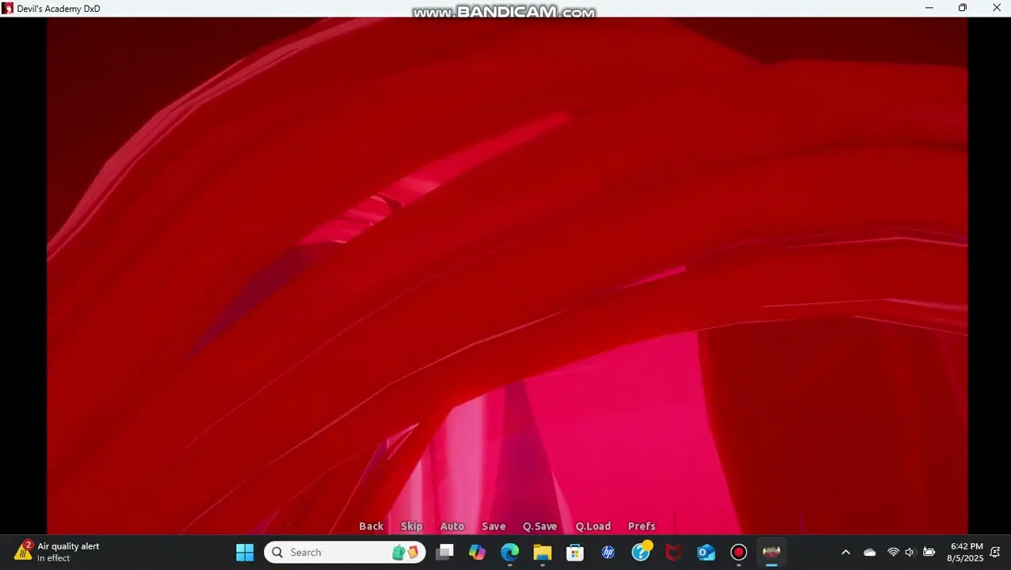Open File Explorer from the taskbar
This screenshot has width=1011, height=570.
[x=542, y=552]
